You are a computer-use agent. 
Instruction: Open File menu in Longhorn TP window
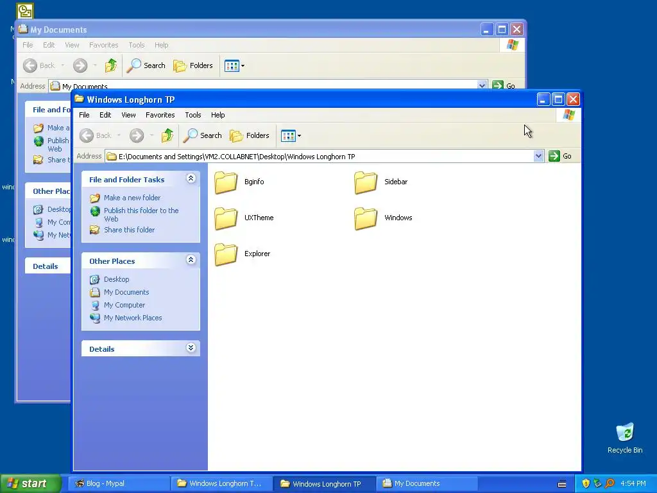84,115
